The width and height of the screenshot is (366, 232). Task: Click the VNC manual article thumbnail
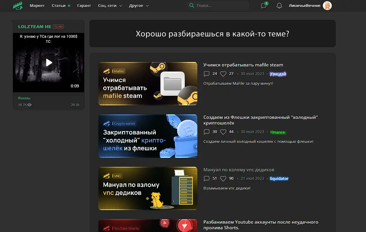coord(148,188)
